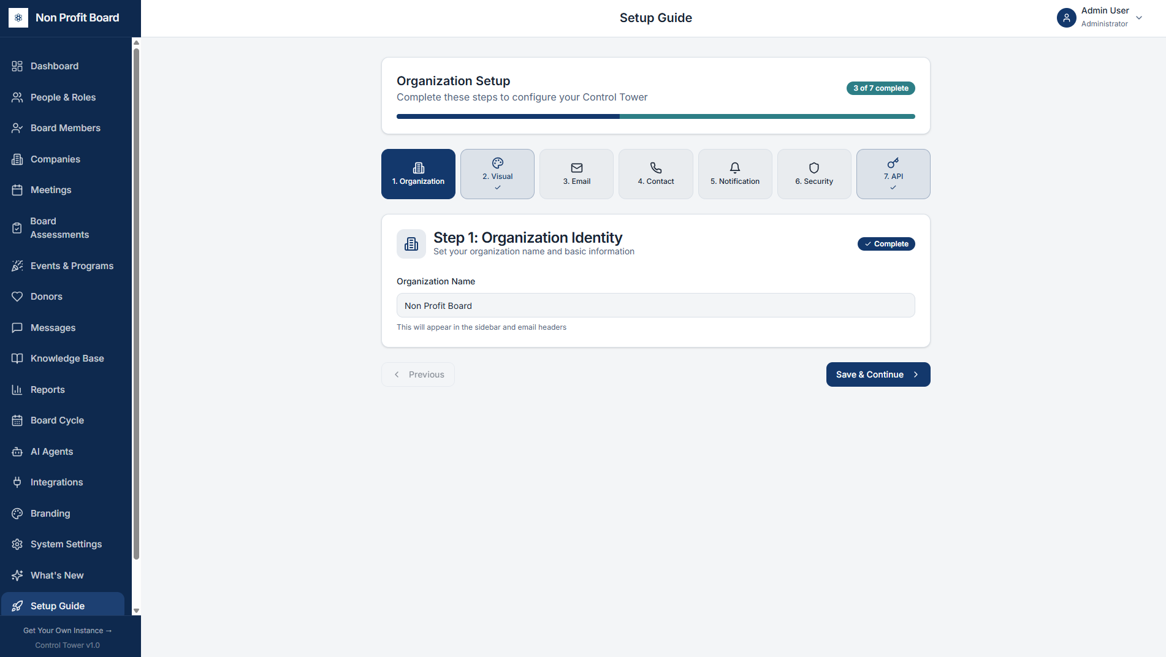
Task: Click the Setup Guide rocket icon
Action: point(17,606)
